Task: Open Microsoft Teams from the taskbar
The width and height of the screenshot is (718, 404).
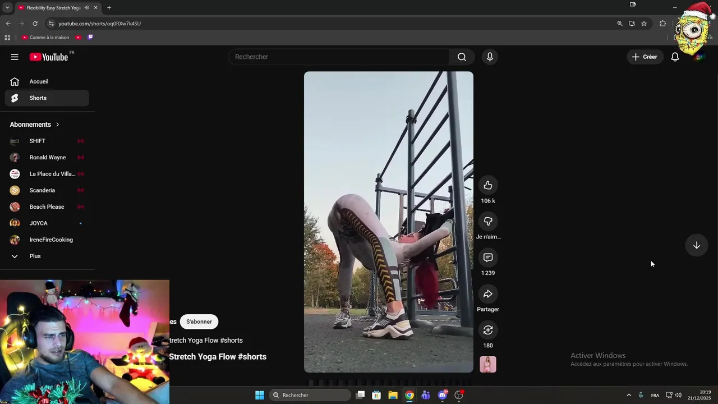Action: 426,395
